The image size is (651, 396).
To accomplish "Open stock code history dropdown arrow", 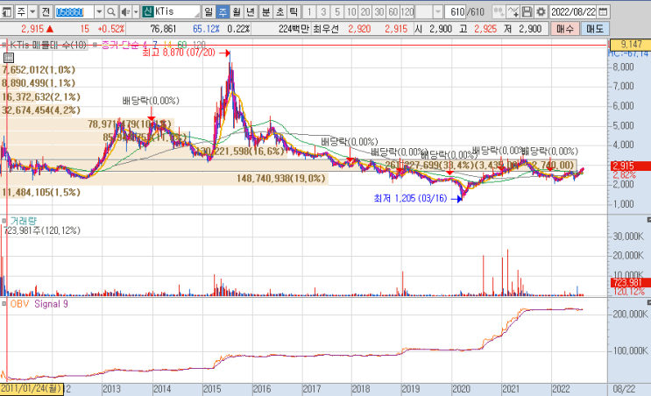I will click(99, 11).
